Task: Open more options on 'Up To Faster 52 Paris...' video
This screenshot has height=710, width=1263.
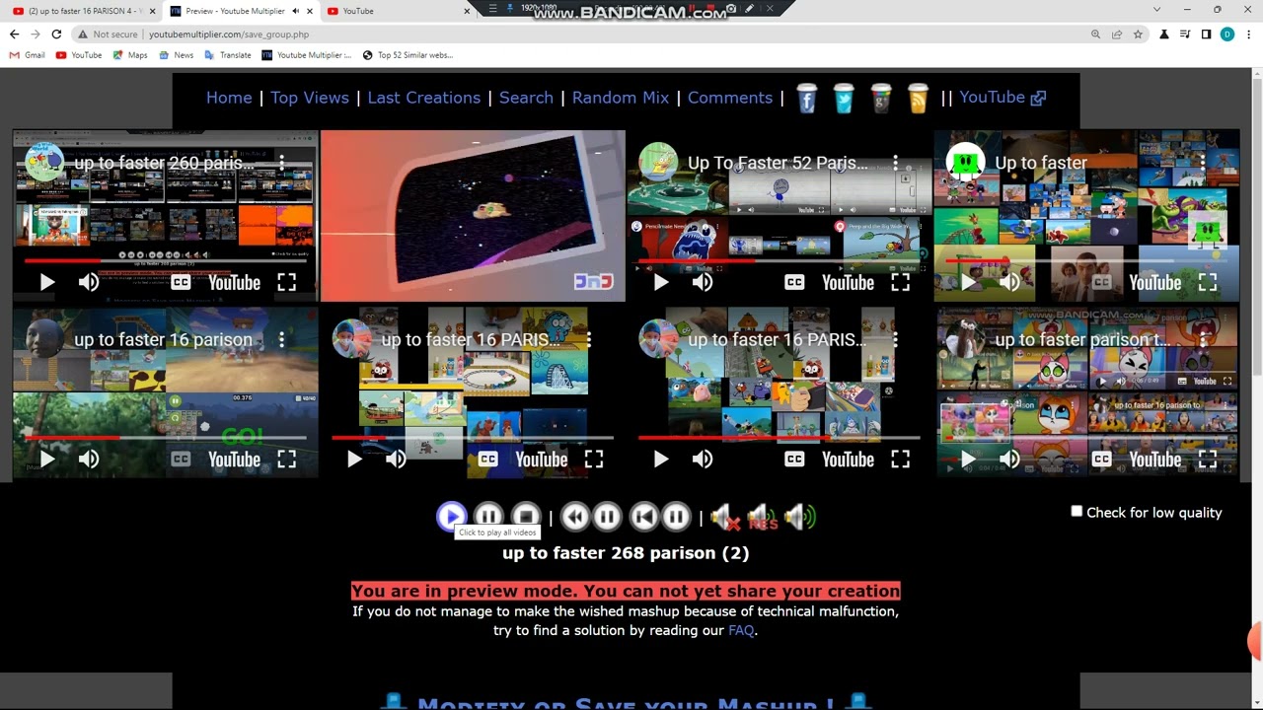Action: [895, 163]
